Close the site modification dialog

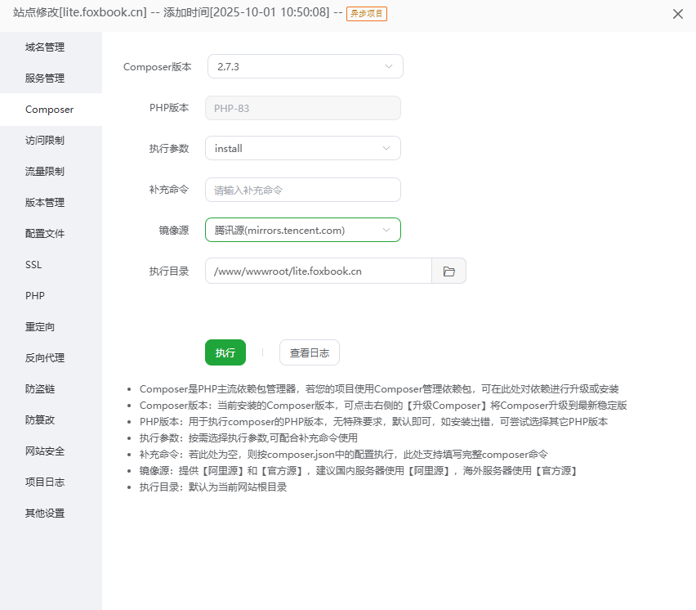coord(677,14)
